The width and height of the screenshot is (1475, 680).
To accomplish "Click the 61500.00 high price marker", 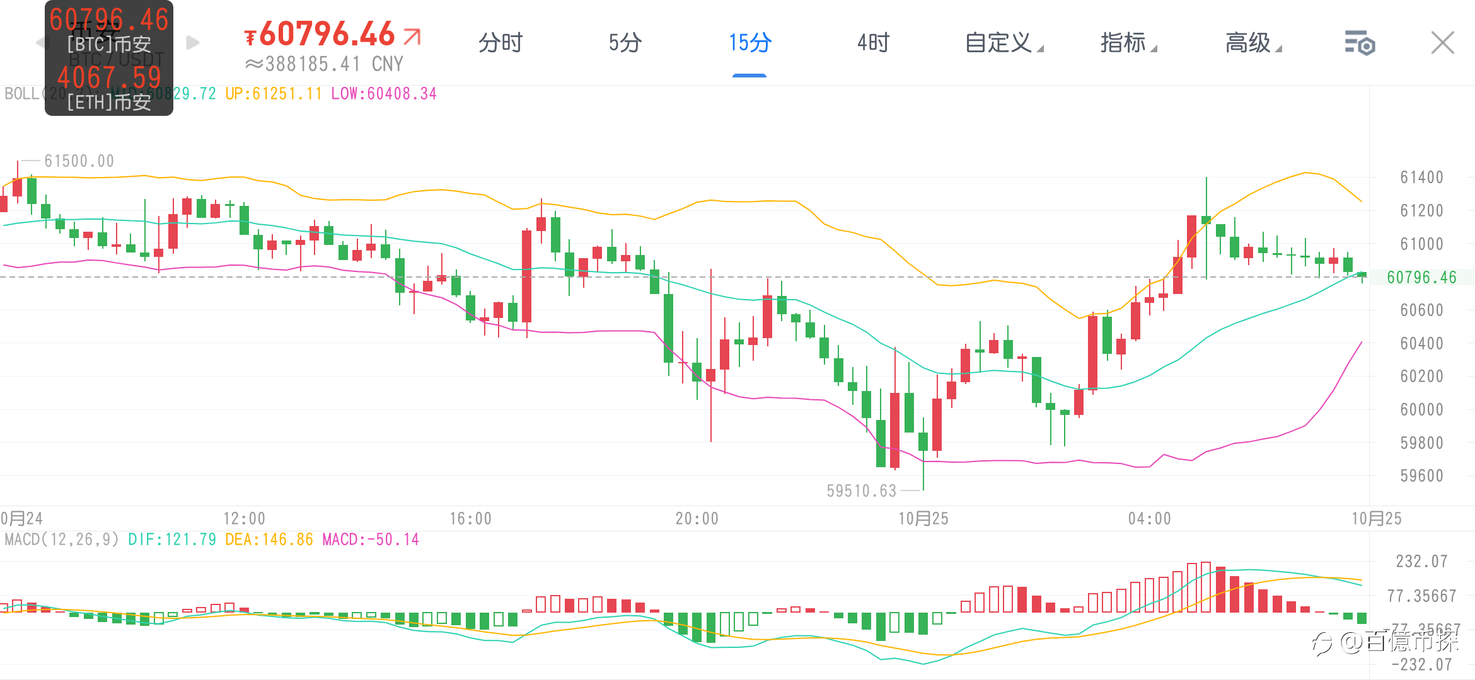I will (79, 161).
